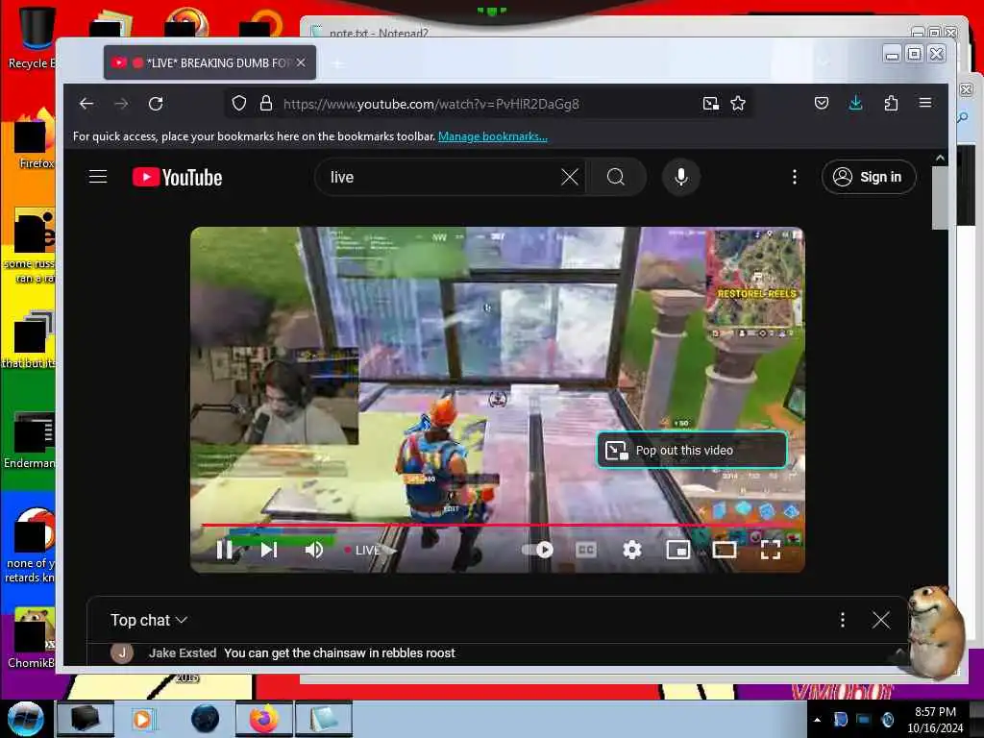Open the Firefox downloads panel

pos(855,103)
